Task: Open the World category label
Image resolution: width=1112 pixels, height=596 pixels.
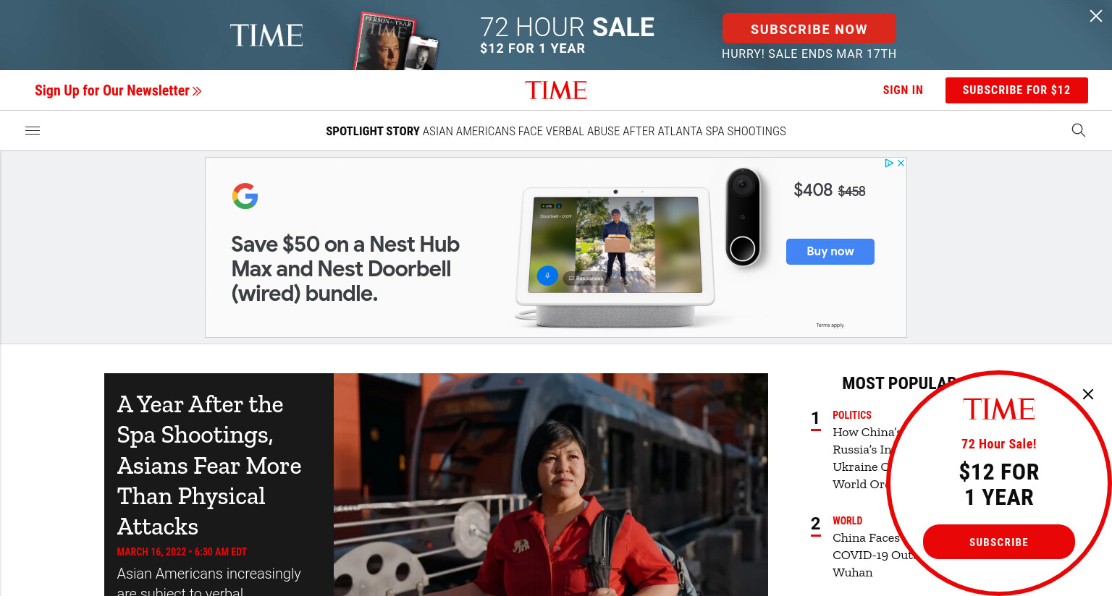Action: (847, 521)
